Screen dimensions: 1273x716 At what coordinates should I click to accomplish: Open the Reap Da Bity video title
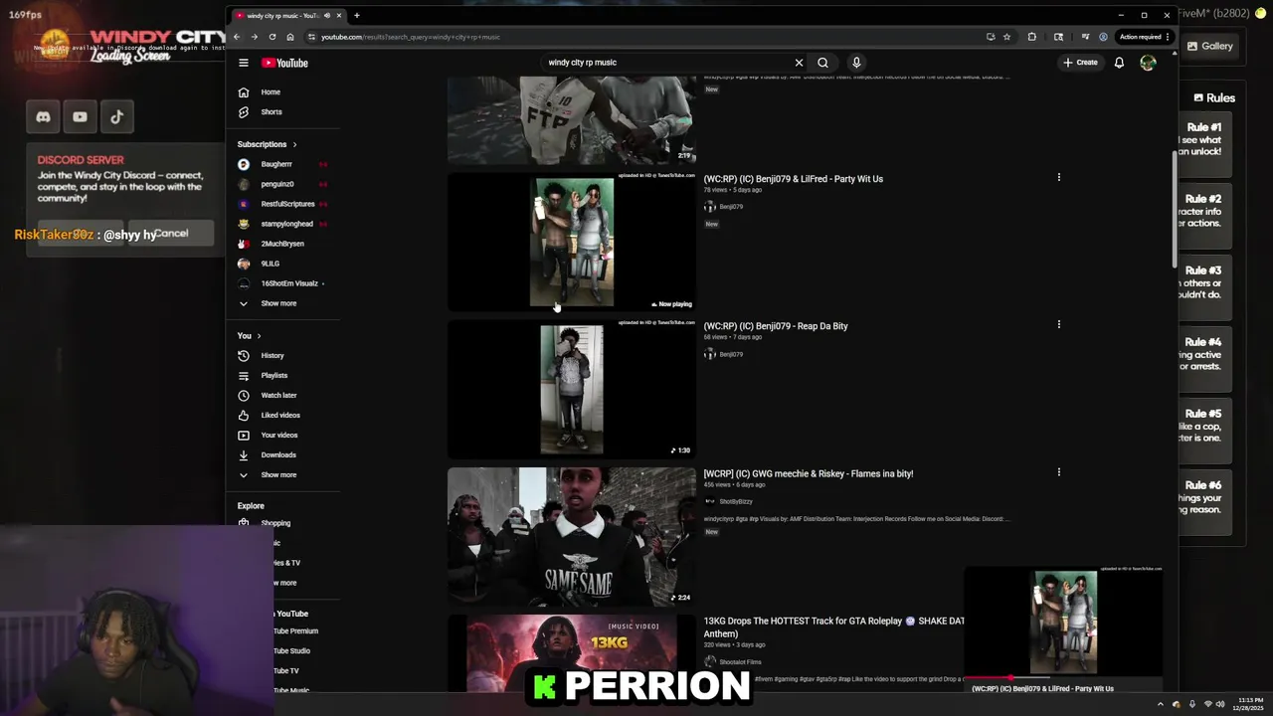click(x=776, y=326)
